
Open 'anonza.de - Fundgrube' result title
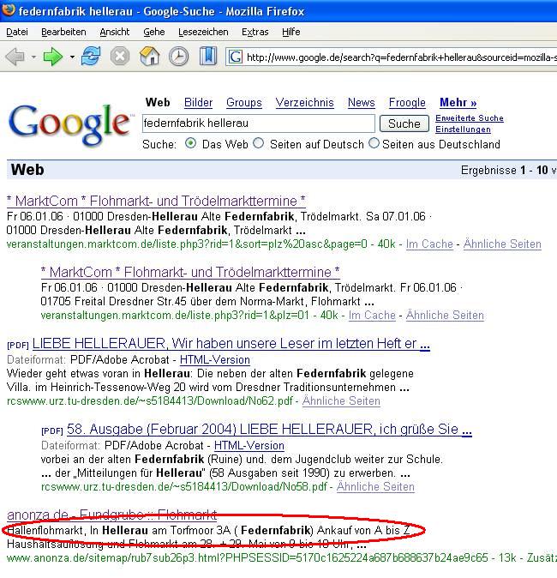click(x=111, y=515)
